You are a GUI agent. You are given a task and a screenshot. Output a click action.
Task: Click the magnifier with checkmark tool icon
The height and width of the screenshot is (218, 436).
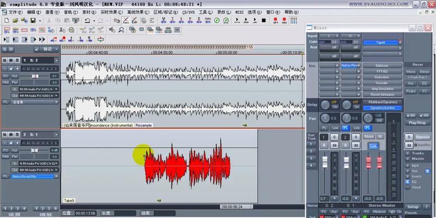71,30
